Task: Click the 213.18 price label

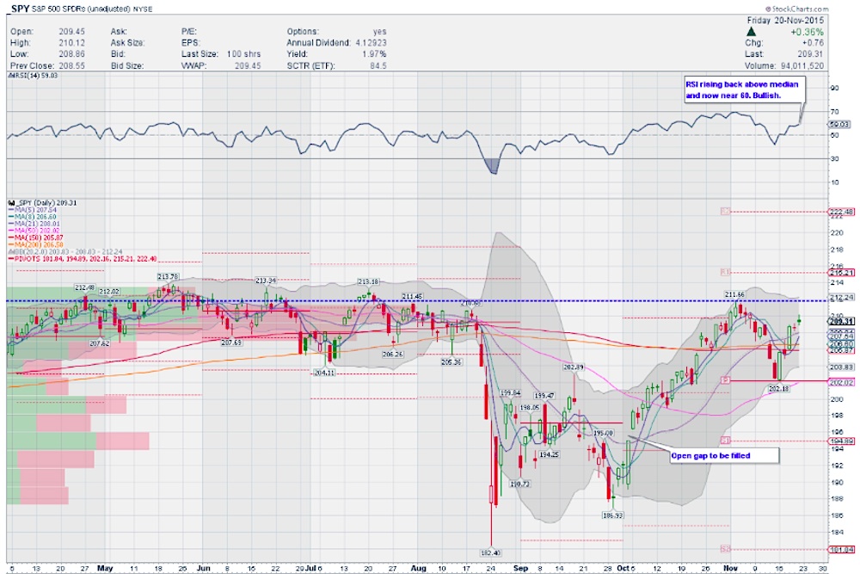Action: click(x=369, y=281)
